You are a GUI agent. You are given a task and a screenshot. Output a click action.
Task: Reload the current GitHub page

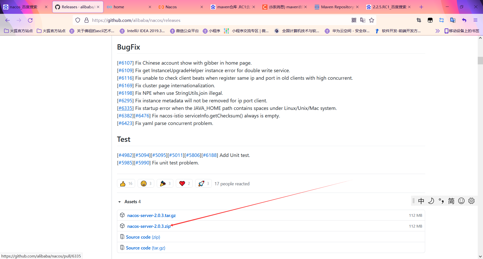(30, 20)
